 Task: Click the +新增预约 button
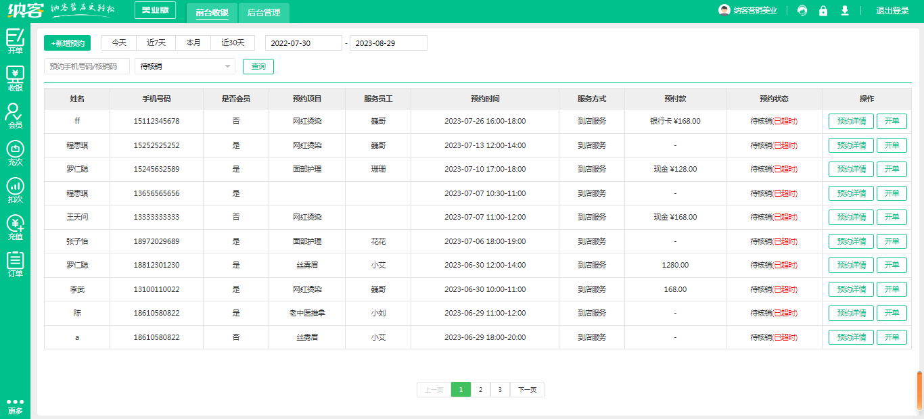(67, 43)
